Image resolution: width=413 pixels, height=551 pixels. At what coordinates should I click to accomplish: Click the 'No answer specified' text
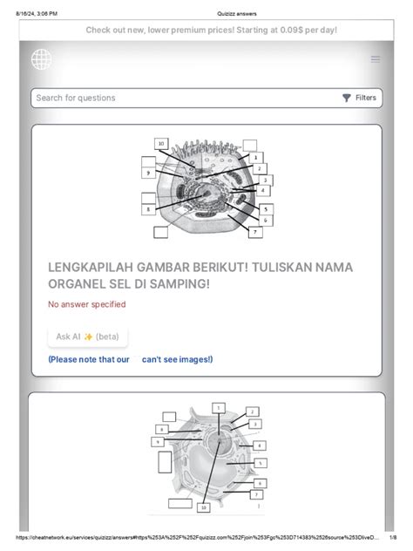click(87, 304)
